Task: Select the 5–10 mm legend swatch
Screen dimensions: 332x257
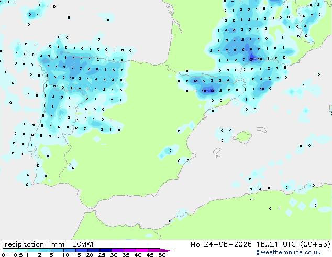Action: [57, 250]
